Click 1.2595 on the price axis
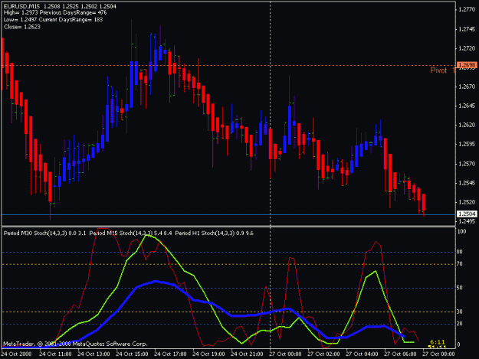Image resolution: width=479 pixels, height=359 pixels. coord(467,144)
